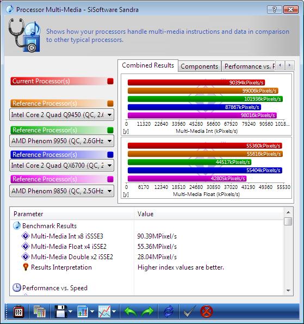304x324 pixels.
Task: Go forward with green right arrow
Action: (147, 311)
